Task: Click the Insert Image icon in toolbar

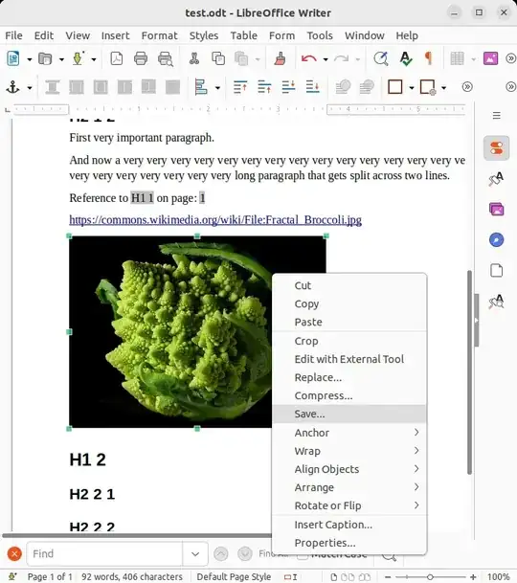Action: pos(490,58)
